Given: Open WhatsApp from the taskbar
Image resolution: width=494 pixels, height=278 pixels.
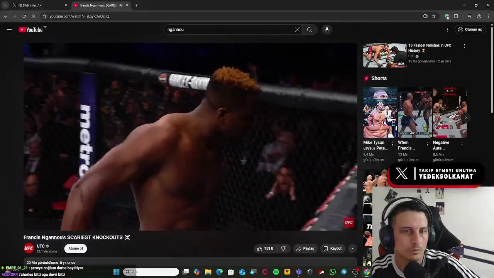Looking at the screenshot, I should click(x=333, y=272).
